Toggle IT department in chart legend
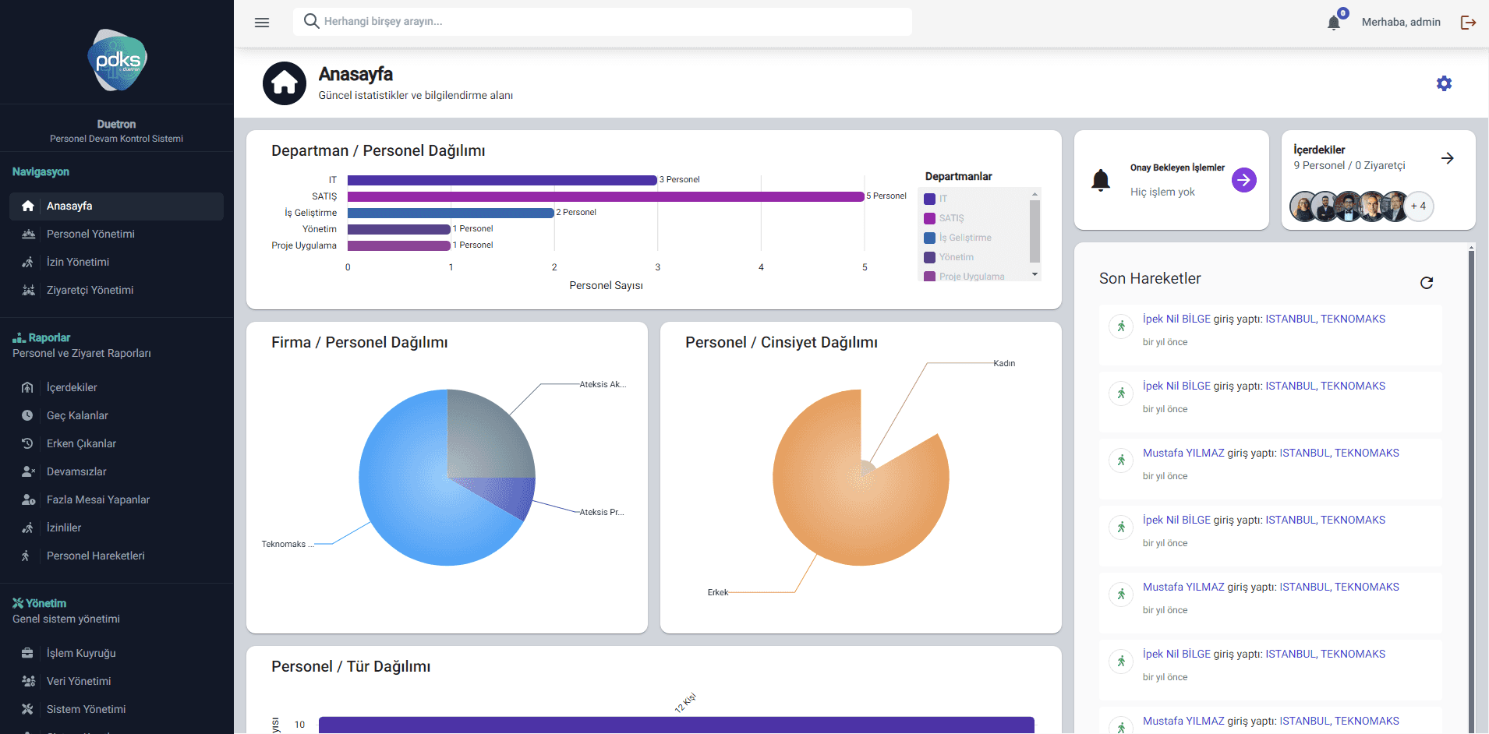Image resolution: width=1489 pixels, height=734 pixels. pos(943,199)
